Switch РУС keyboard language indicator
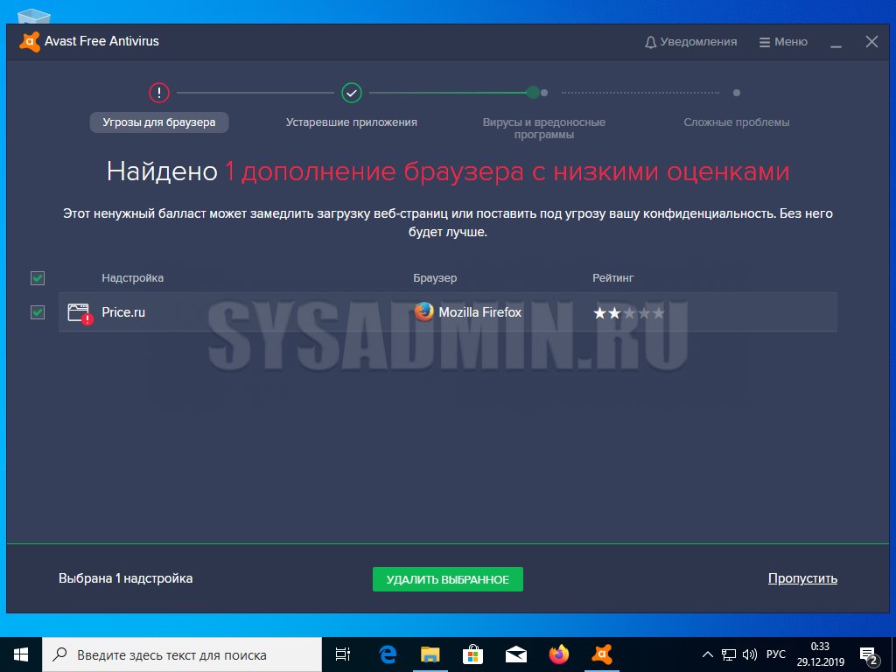This screenshot has height=672, width=896. (776, 654)
